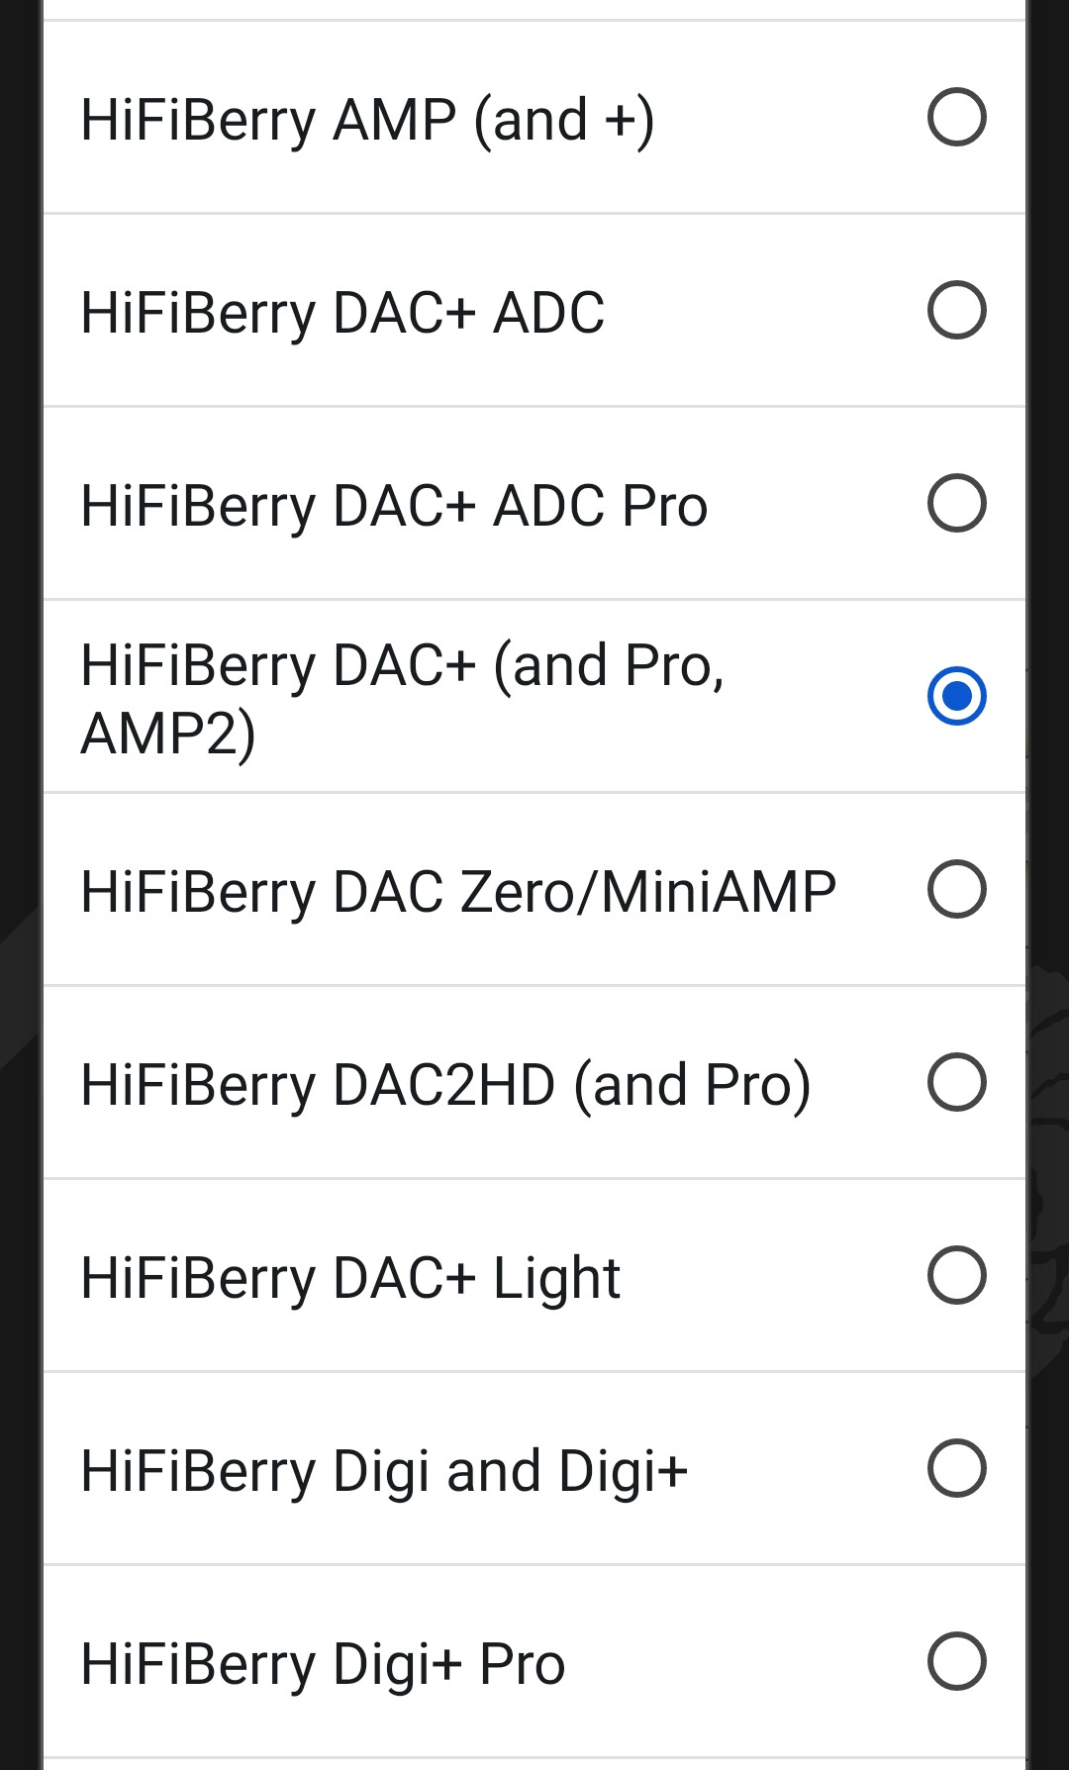Select the HiFiBerry AMP (and +) radio button
Screen dimensions: 1069x1770
pos(956,118)
